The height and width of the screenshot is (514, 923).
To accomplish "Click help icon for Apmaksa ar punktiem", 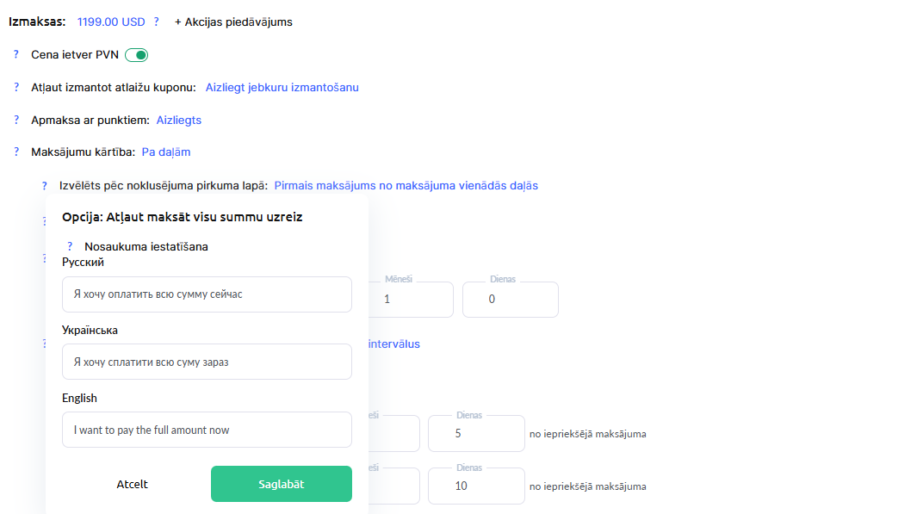I will click(16, 120).
